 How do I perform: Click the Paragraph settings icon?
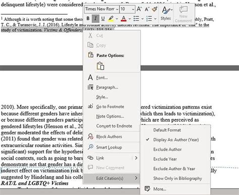click(90, 87)
